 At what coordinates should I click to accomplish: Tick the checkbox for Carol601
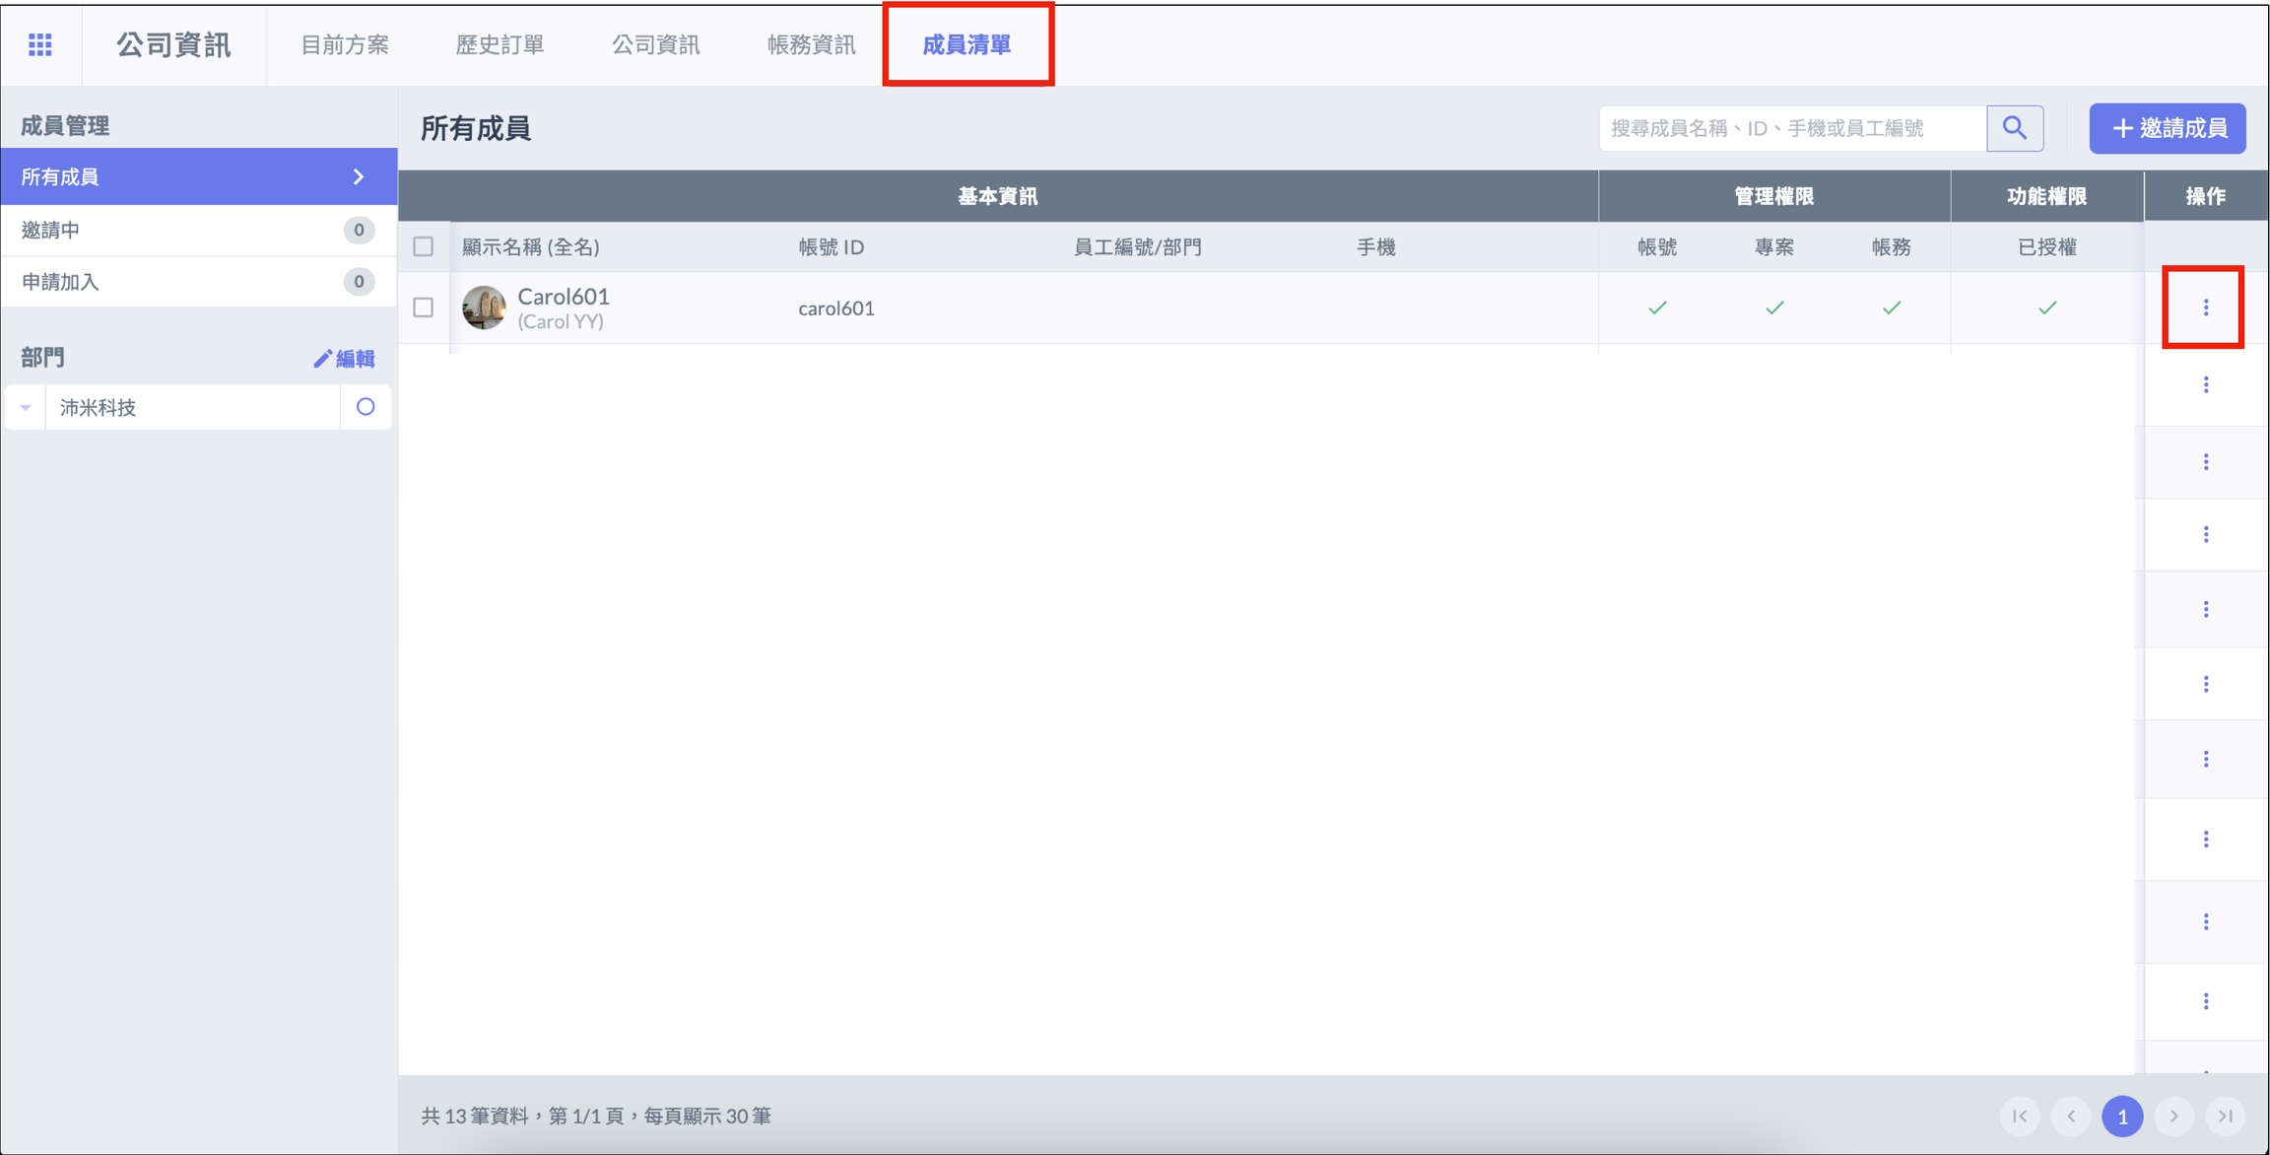click(424, 307)
